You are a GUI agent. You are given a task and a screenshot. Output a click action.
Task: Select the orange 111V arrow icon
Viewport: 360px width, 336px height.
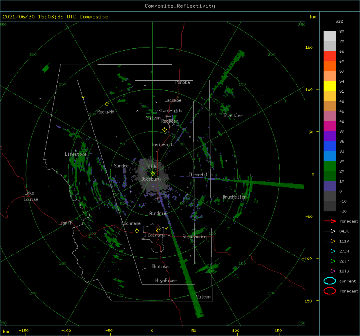pyautogui.click(x=330, y=241)
